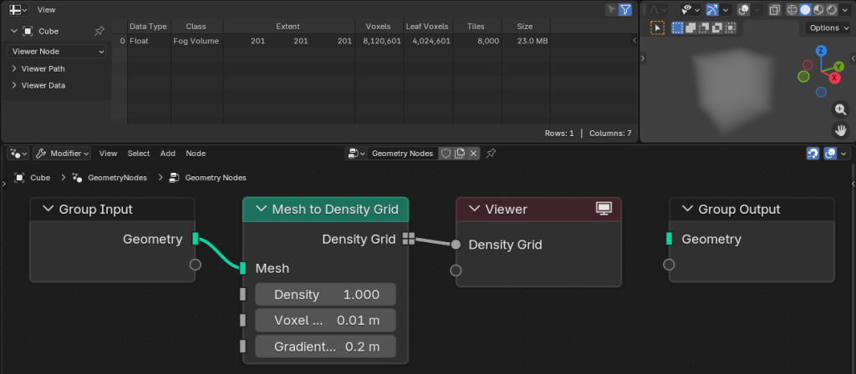Open the Add menu in node editor
The image size is (856, 374).
pyautogui.click(x=167, y=154)
